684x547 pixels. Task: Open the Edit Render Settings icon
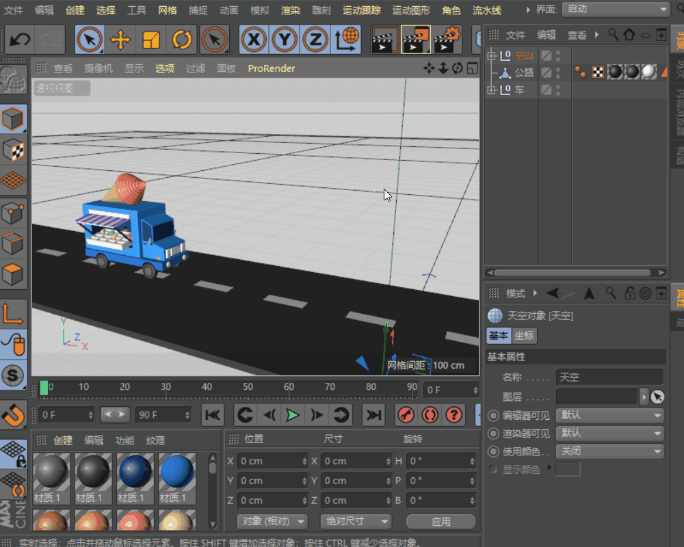447,40
